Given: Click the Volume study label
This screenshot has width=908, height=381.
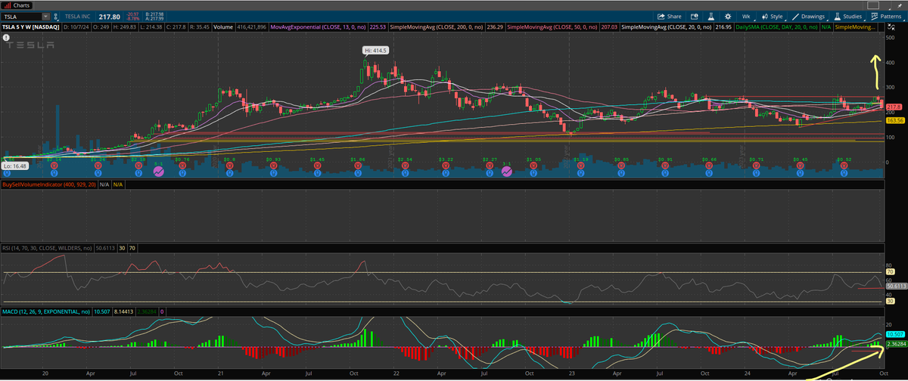Looking at the screenshot, I should pos(222,27).
